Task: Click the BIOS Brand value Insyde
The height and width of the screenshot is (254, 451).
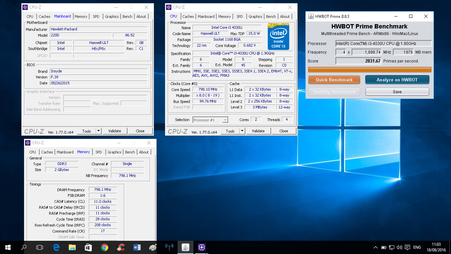Action: click(98, 71)
